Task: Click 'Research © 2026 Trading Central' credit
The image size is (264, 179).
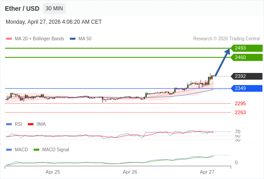Action: [x=226, y=39]
